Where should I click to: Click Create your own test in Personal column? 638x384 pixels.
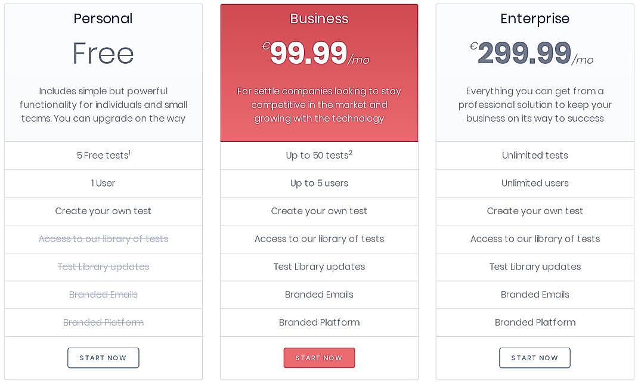[x=103, y=211]
